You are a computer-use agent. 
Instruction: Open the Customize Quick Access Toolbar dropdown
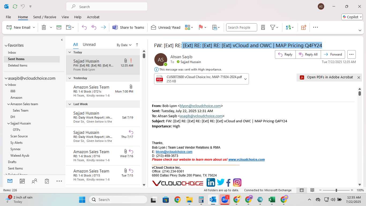(30, 6)
